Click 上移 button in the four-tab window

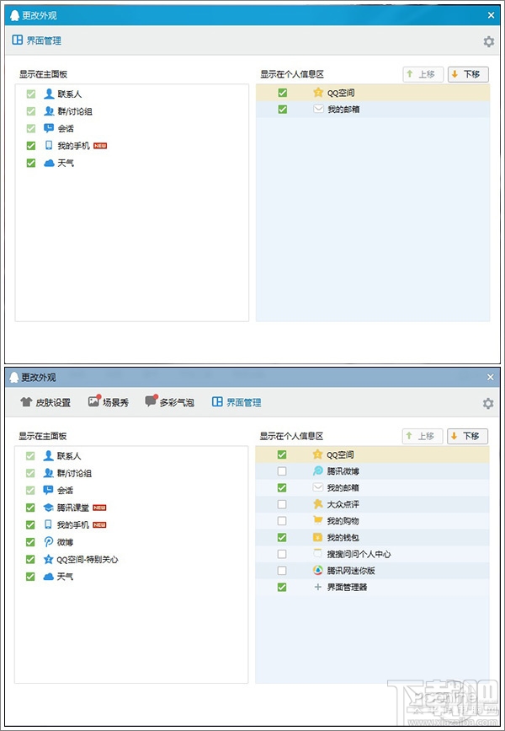coord(423,436)
